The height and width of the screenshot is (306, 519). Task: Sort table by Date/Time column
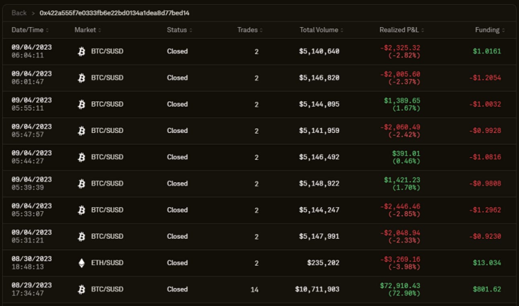coord(30,30)
